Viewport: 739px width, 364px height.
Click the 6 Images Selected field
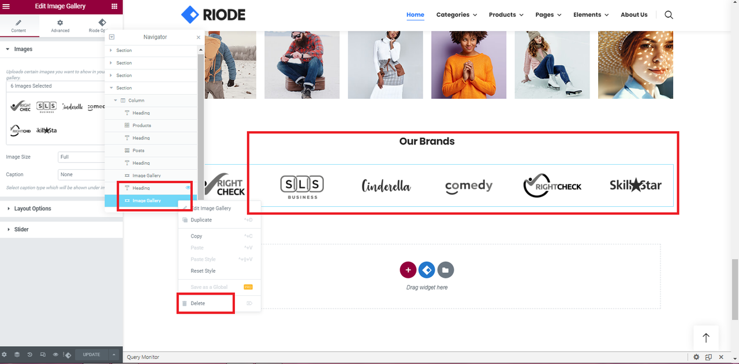(x=55, y=86)
